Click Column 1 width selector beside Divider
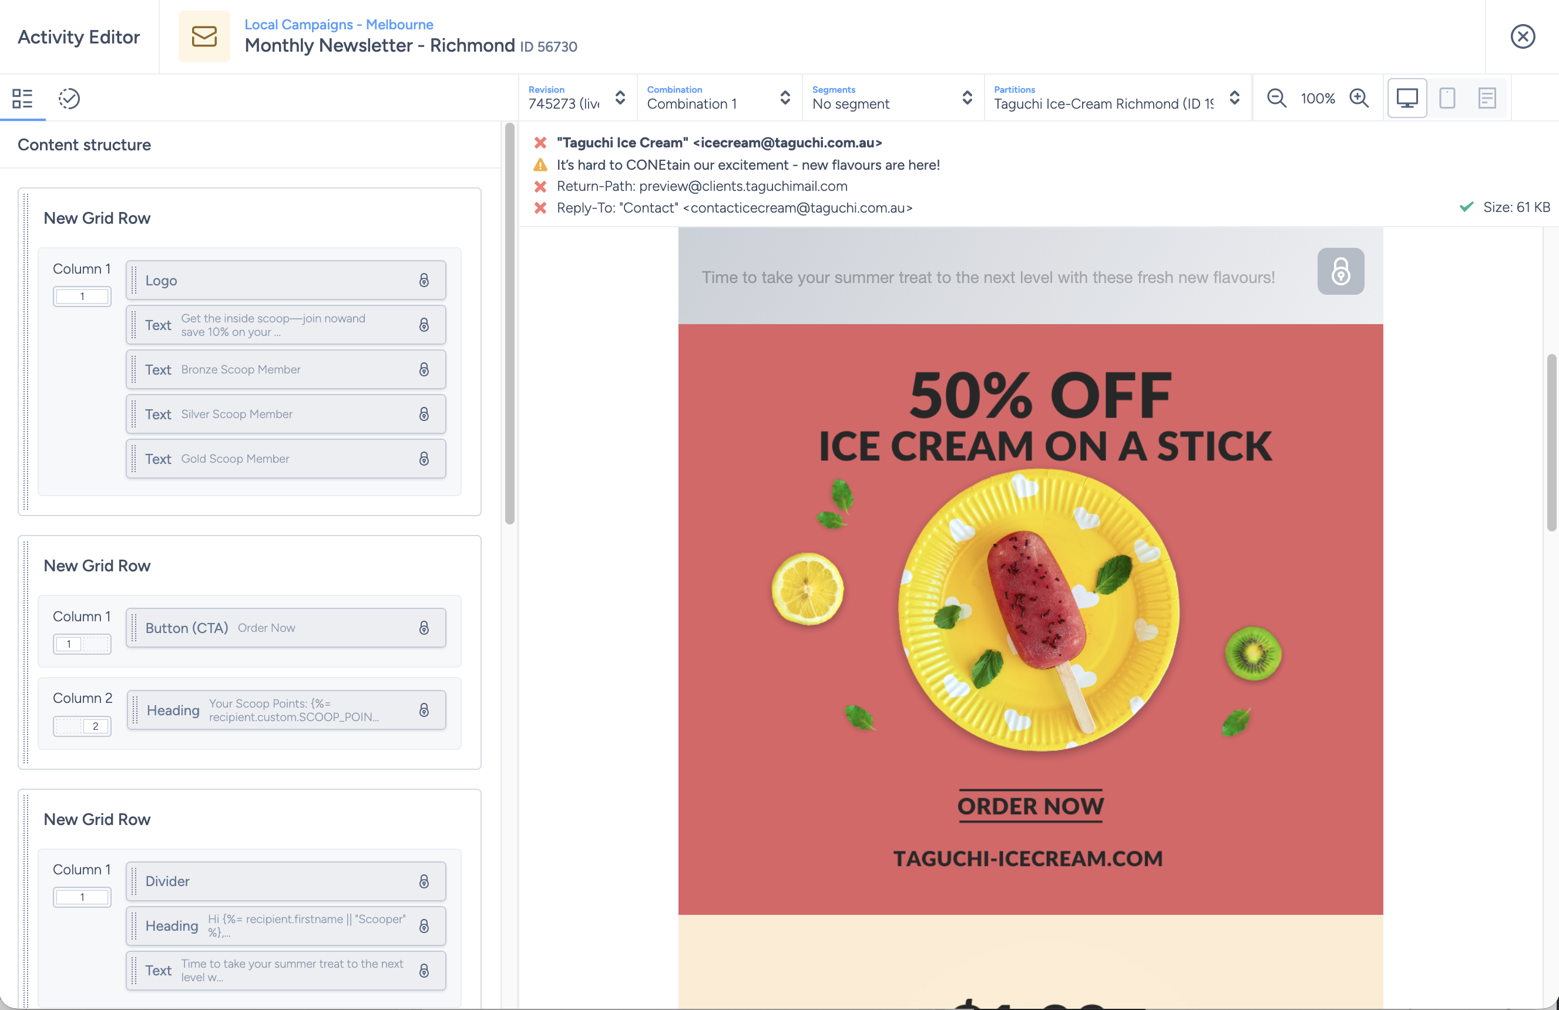The height and width of the screenshot is (1010, 1559). click(x=82, y=897)
